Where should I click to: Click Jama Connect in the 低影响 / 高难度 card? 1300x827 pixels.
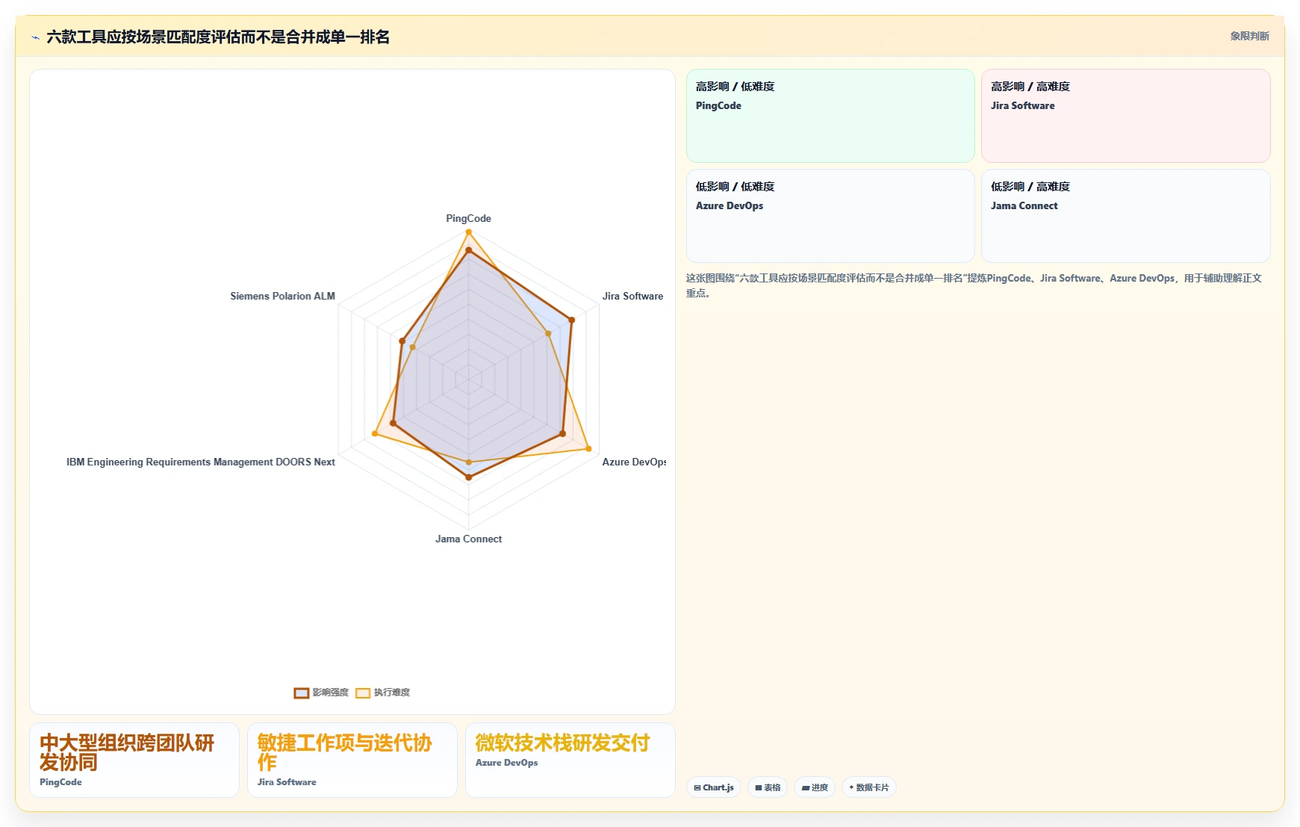(1024, 206)
